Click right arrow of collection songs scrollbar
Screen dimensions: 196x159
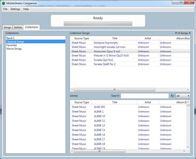point(188,90)
